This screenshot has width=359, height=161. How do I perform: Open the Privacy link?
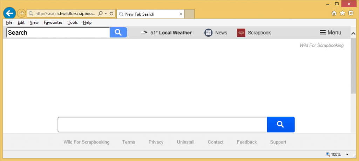tap(156, 142)
